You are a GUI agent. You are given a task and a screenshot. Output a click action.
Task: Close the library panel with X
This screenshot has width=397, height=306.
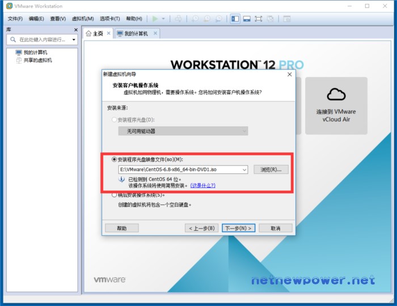tap(75, 30)
